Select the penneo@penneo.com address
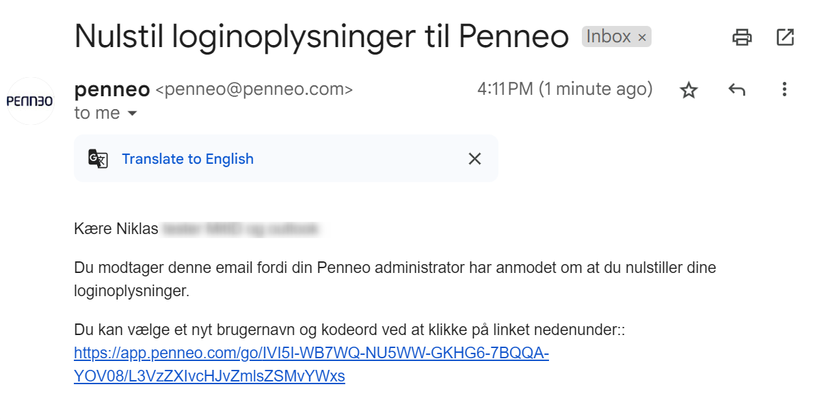815x419 pixels. [254, 89]
